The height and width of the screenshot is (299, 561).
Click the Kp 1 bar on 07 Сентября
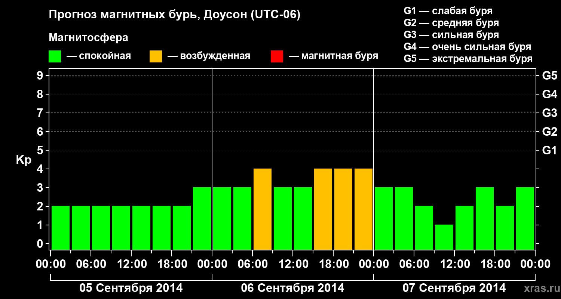click(444, 237)
